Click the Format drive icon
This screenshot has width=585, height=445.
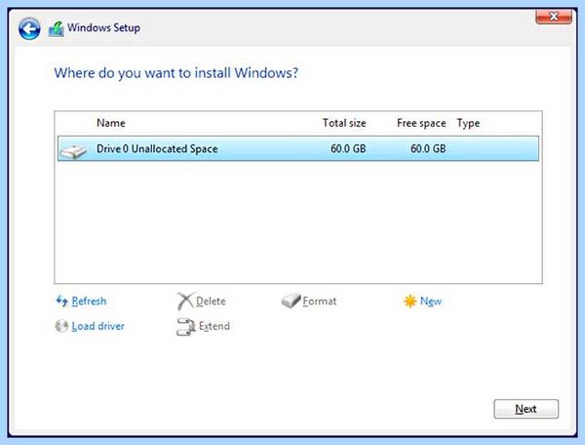pyautogui.click(x=291, y=301)
